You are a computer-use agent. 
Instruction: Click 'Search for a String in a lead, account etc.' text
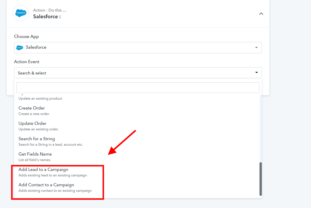pyautogui.click(x=51, y=145)
